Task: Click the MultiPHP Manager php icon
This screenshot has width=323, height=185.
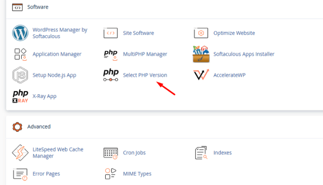Action: [111, 55]
